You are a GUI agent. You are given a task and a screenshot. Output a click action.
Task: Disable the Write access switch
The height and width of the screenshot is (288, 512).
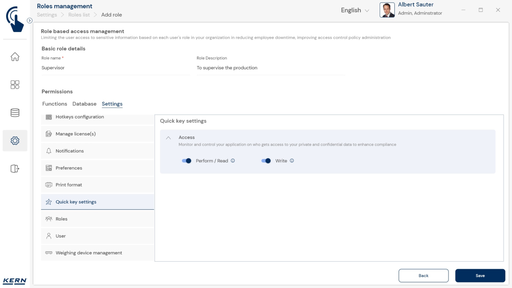click(x=266, y=161)
